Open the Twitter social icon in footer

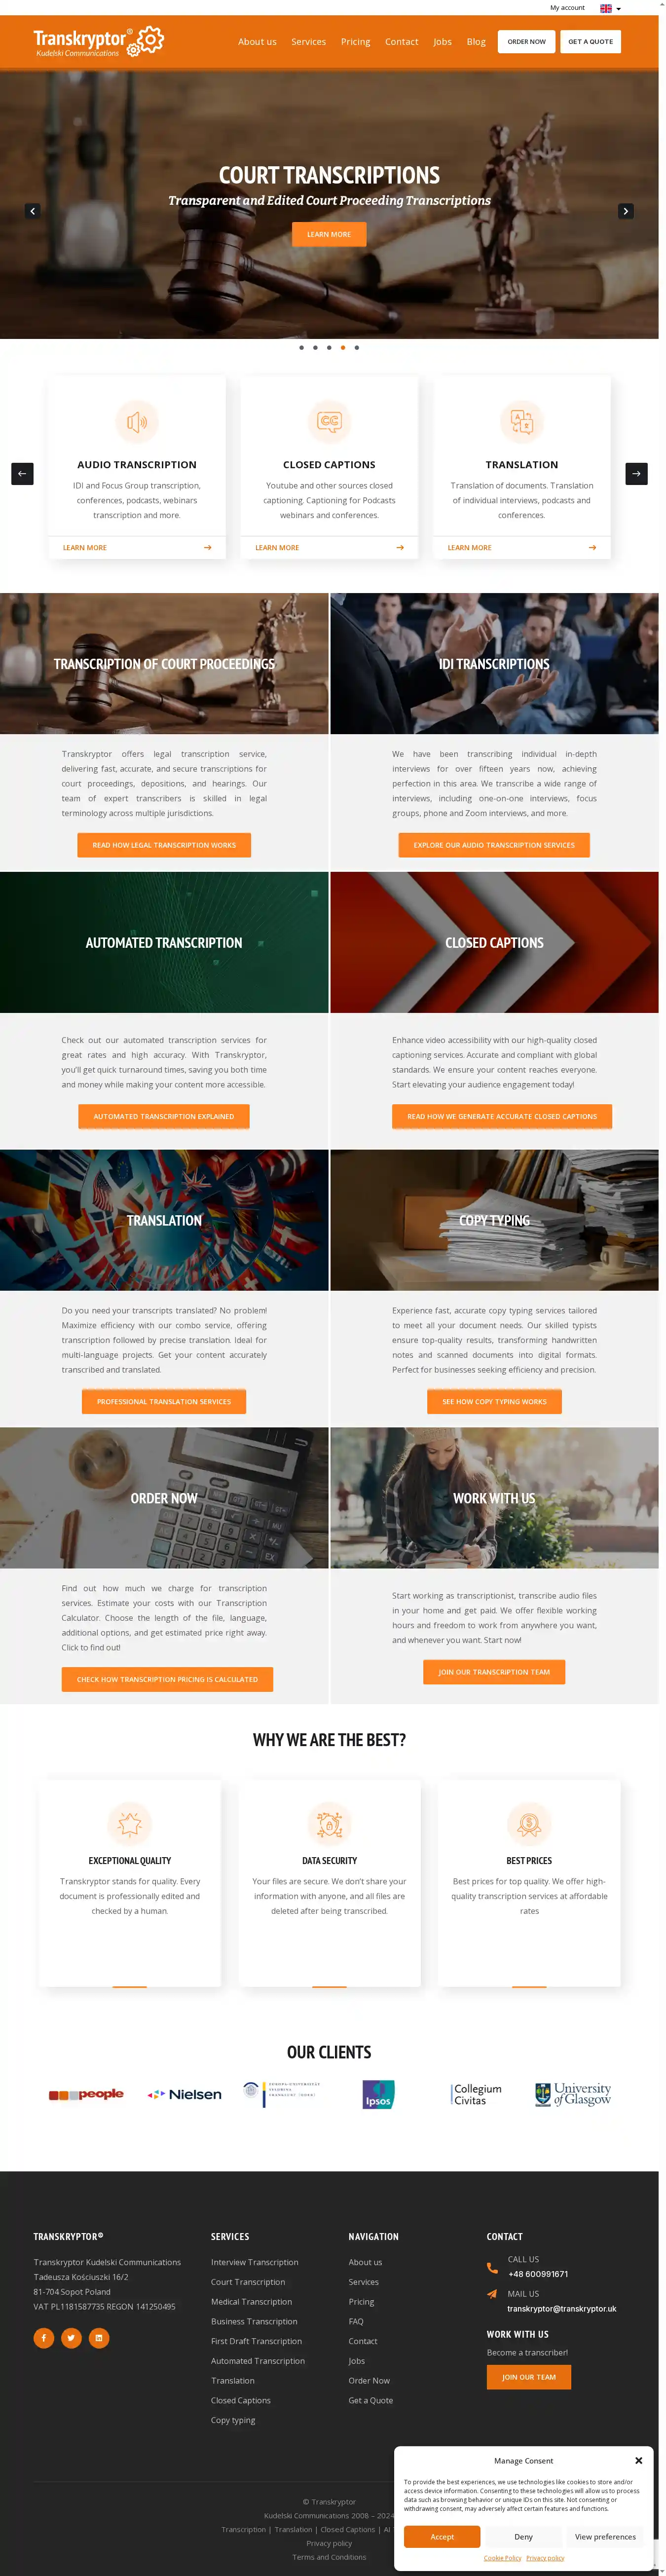71,2337
